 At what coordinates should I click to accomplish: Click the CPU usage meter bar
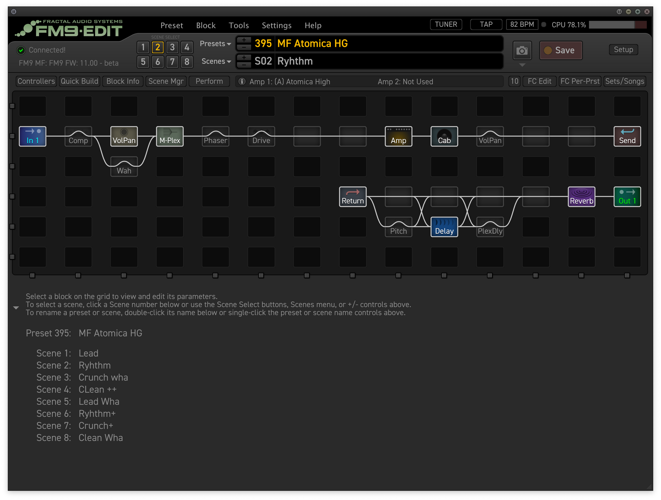click(617, 25)
